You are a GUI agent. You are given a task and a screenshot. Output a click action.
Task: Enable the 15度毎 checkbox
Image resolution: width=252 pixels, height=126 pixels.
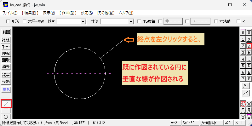click(x=139, y=21)
